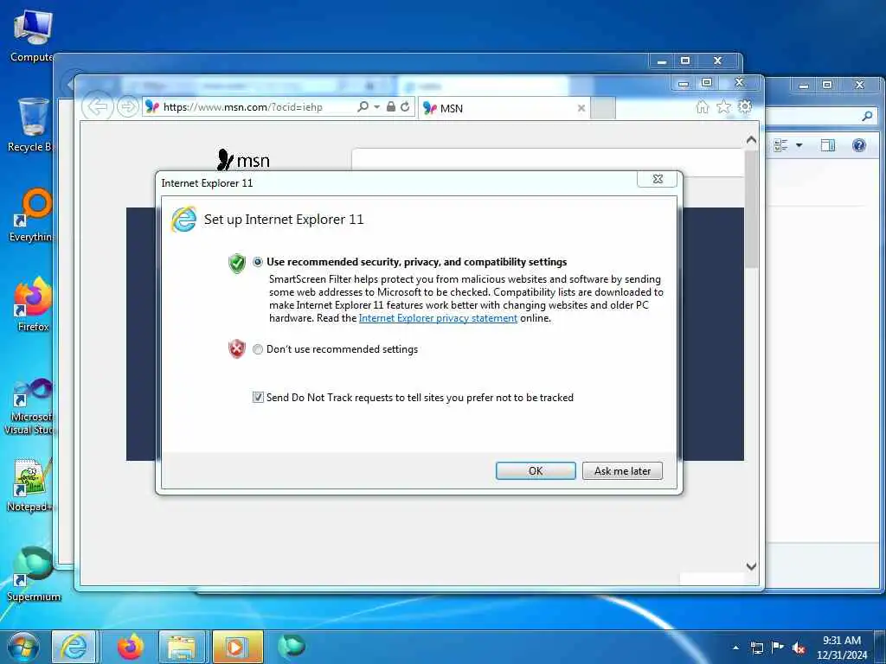
Task: Open the view options dropdown arrow in Explorer
Action: point(799,145)
